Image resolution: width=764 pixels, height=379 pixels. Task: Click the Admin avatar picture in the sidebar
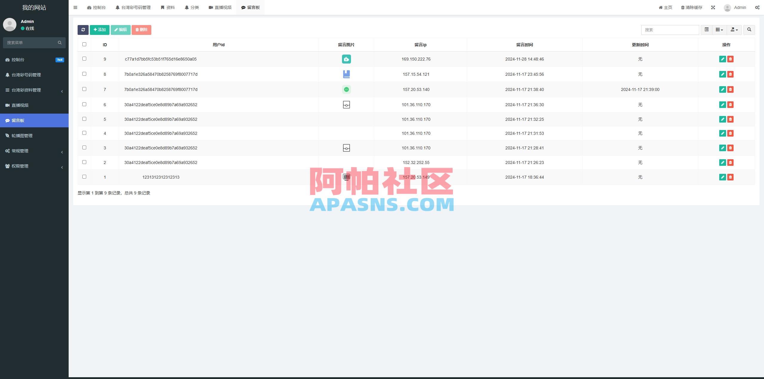pos(9,24)
